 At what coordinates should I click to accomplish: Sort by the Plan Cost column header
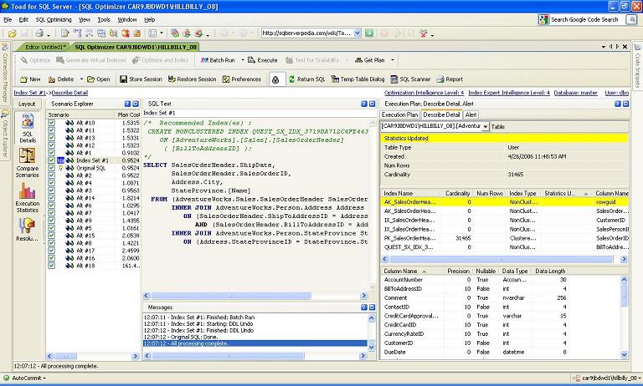point(128,115)
